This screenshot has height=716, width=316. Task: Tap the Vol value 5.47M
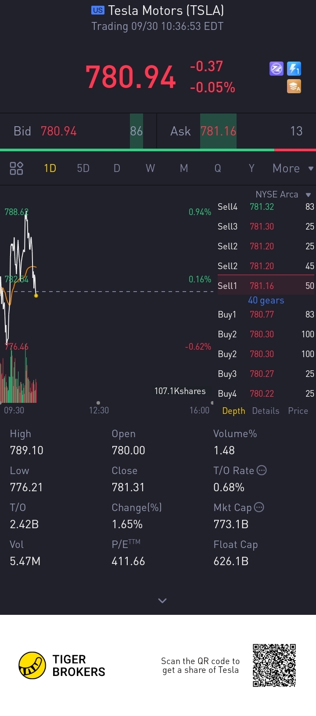pyautogui.click(x=25, y=561)
